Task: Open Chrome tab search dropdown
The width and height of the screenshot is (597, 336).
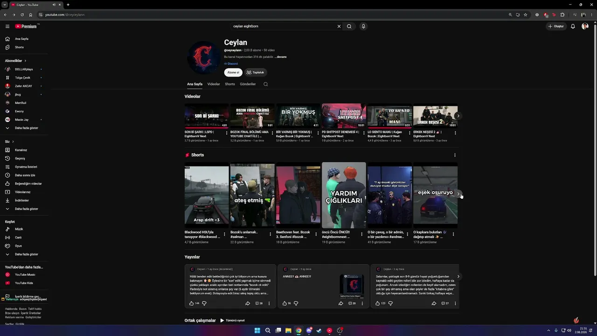Action: click(4, 5)
